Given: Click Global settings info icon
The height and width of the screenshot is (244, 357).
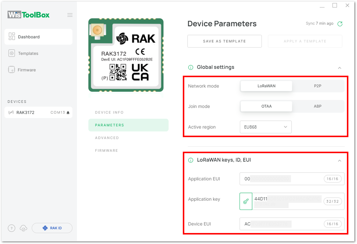Looking at the screenshot, I should (191, 67).
